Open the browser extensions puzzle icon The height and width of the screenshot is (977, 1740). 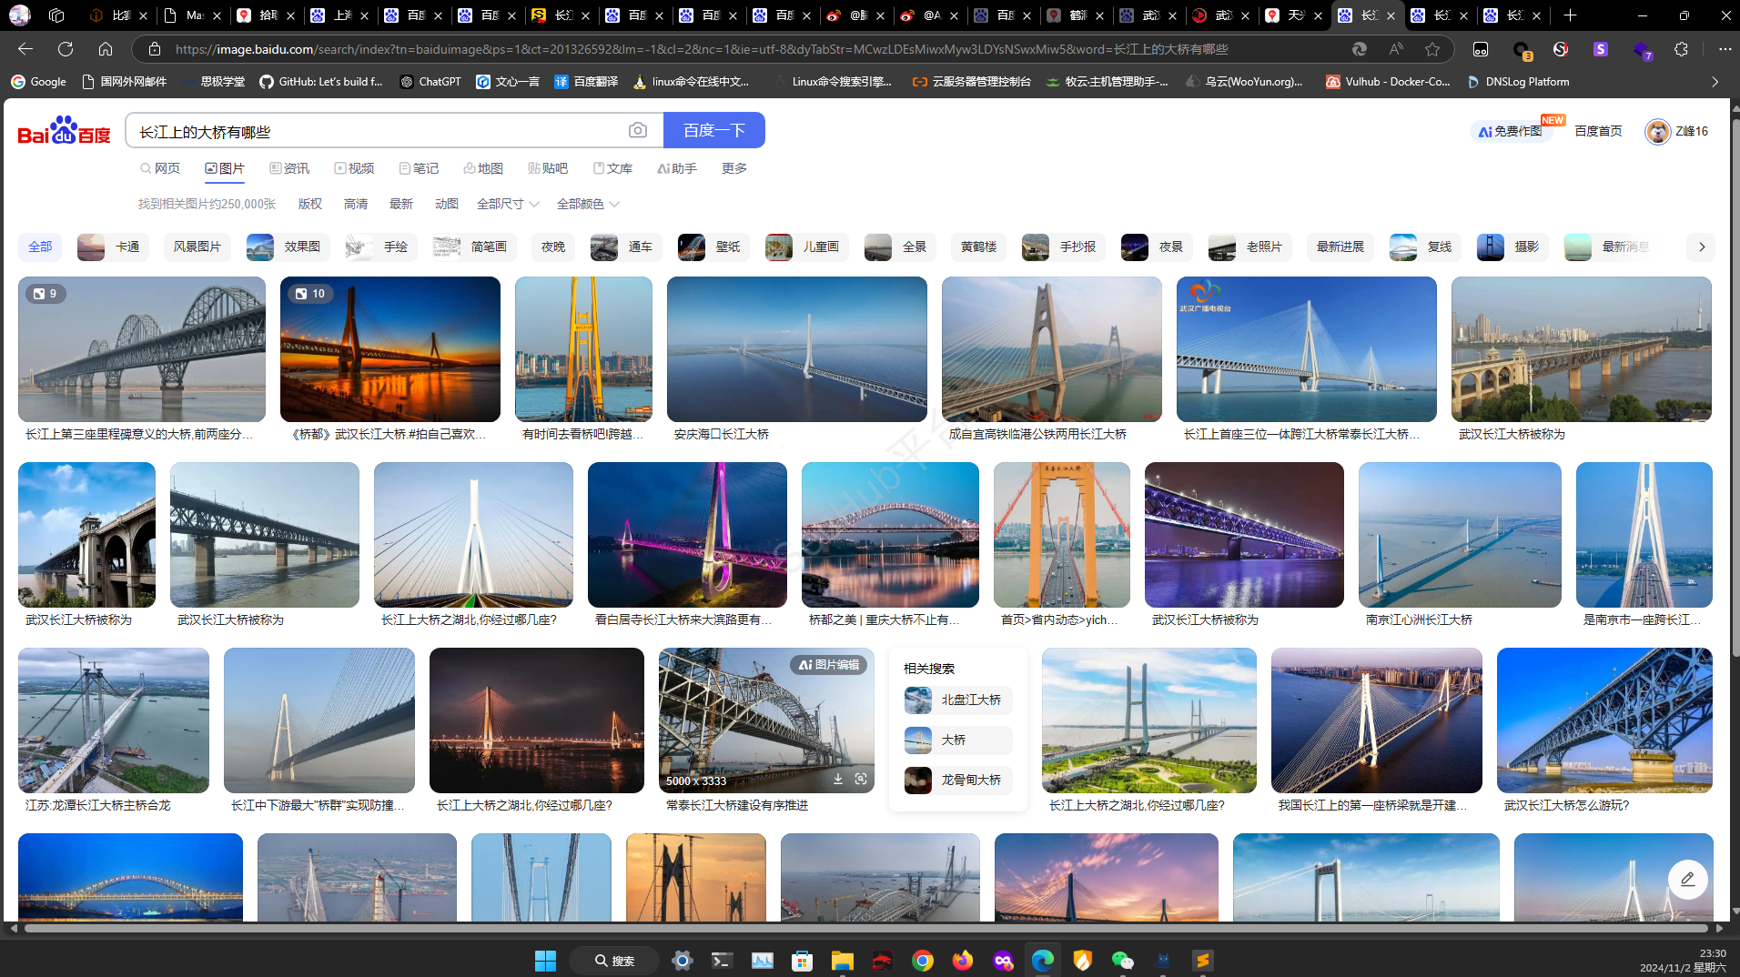point(1681,49)
